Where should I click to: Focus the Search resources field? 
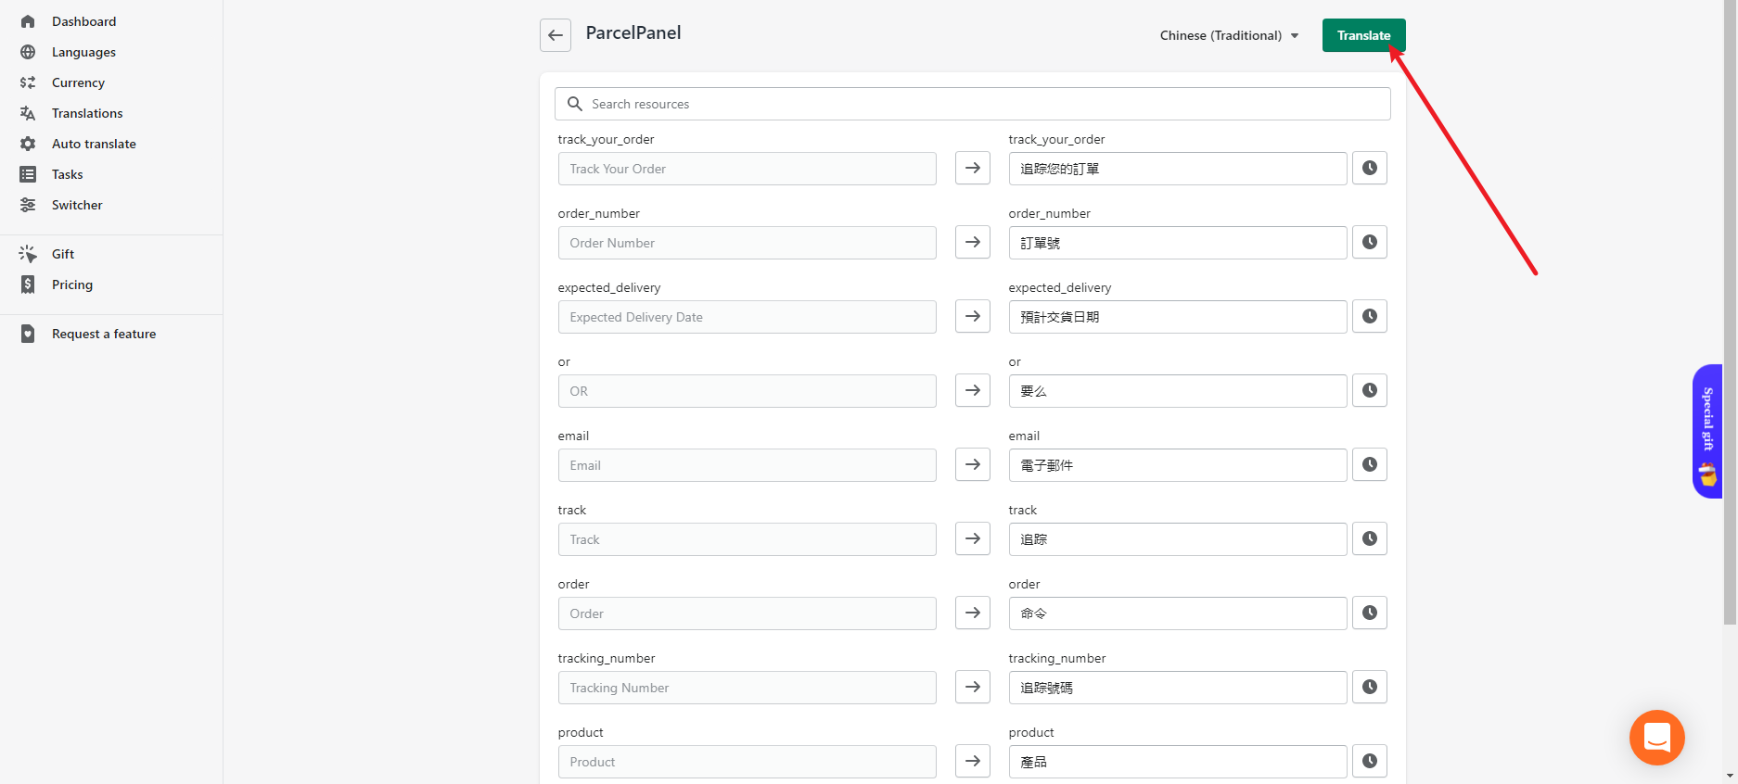click(x=972, y=104)
